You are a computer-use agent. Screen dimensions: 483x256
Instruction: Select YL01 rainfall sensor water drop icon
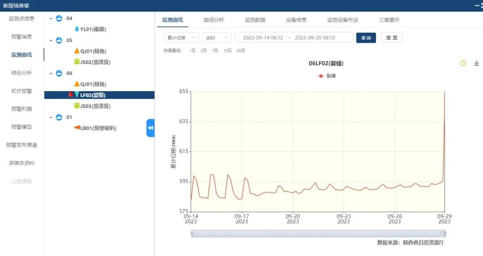[x=77, y=29]
